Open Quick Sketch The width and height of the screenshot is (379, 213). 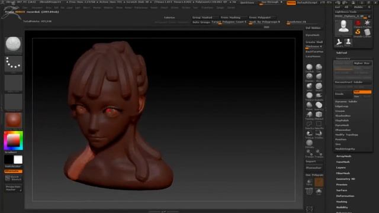tap(13, 178)
